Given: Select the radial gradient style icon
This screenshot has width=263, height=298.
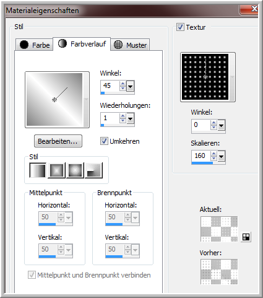Looking at the screenshot, I should pyautogui.click(x=75, y=170).
